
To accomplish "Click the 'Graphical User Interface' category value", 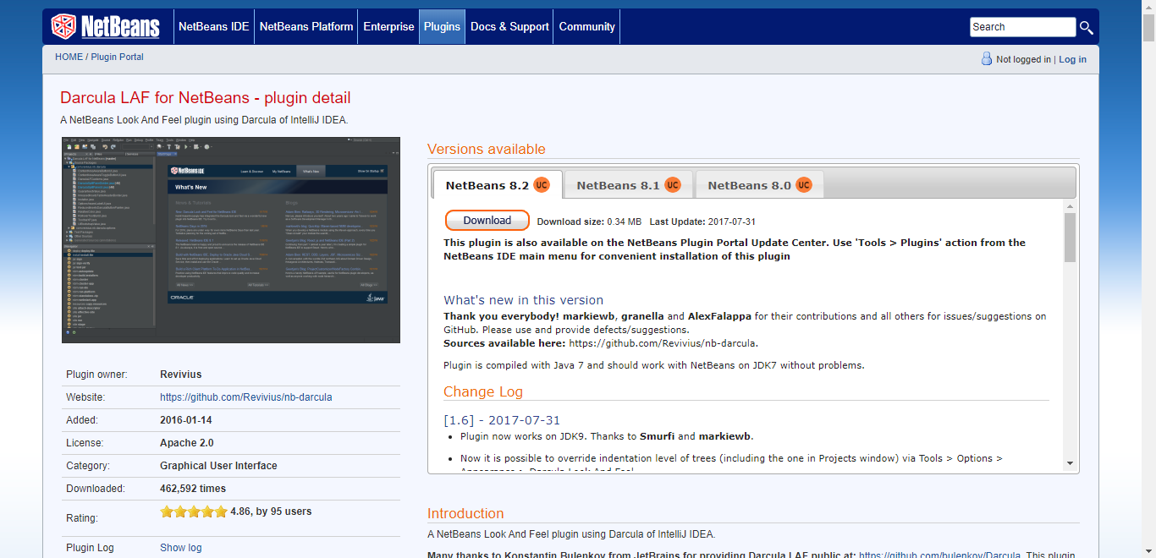I will [218, 466].
